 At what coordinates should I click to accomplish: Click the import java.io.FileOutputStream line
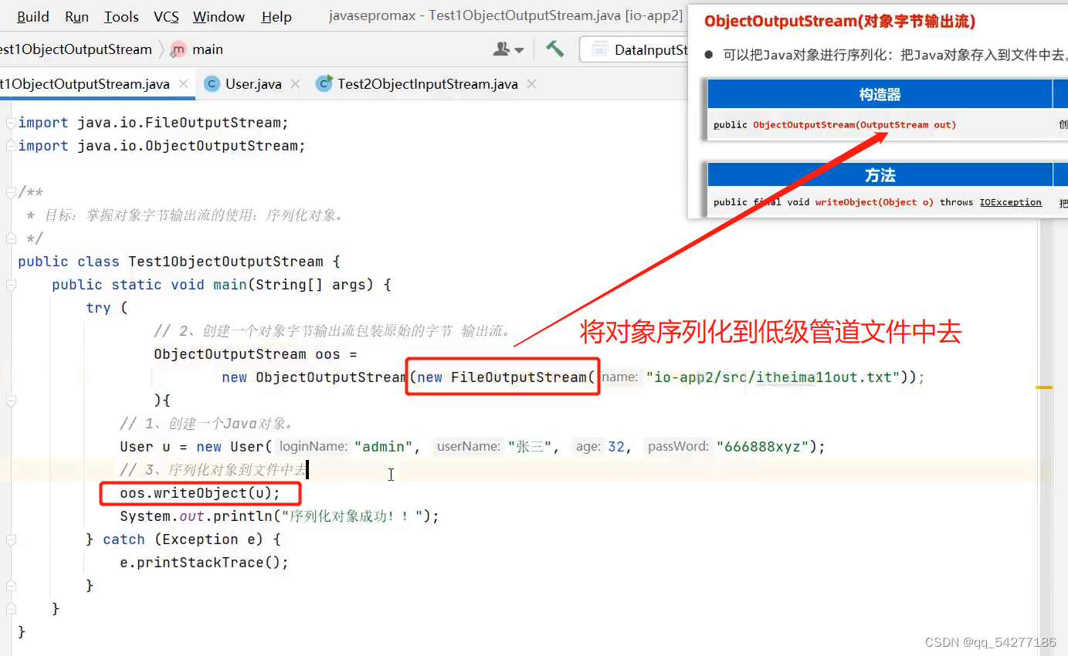click(x=153, y=123)
